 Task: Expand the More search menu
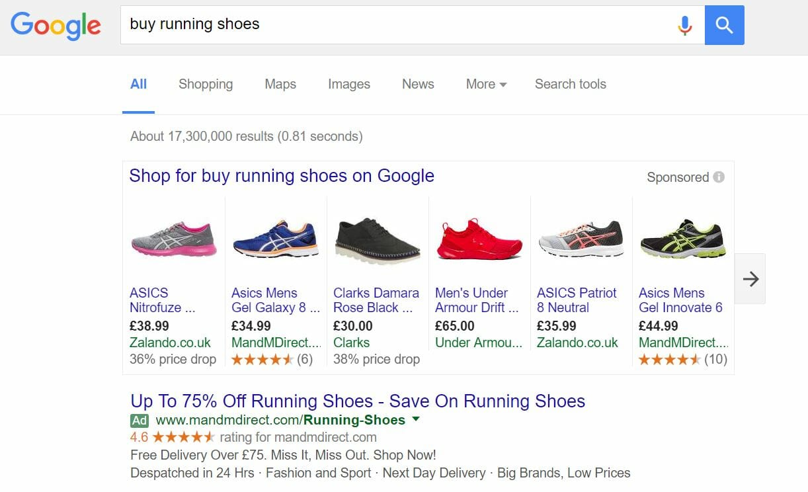[486, 84]
